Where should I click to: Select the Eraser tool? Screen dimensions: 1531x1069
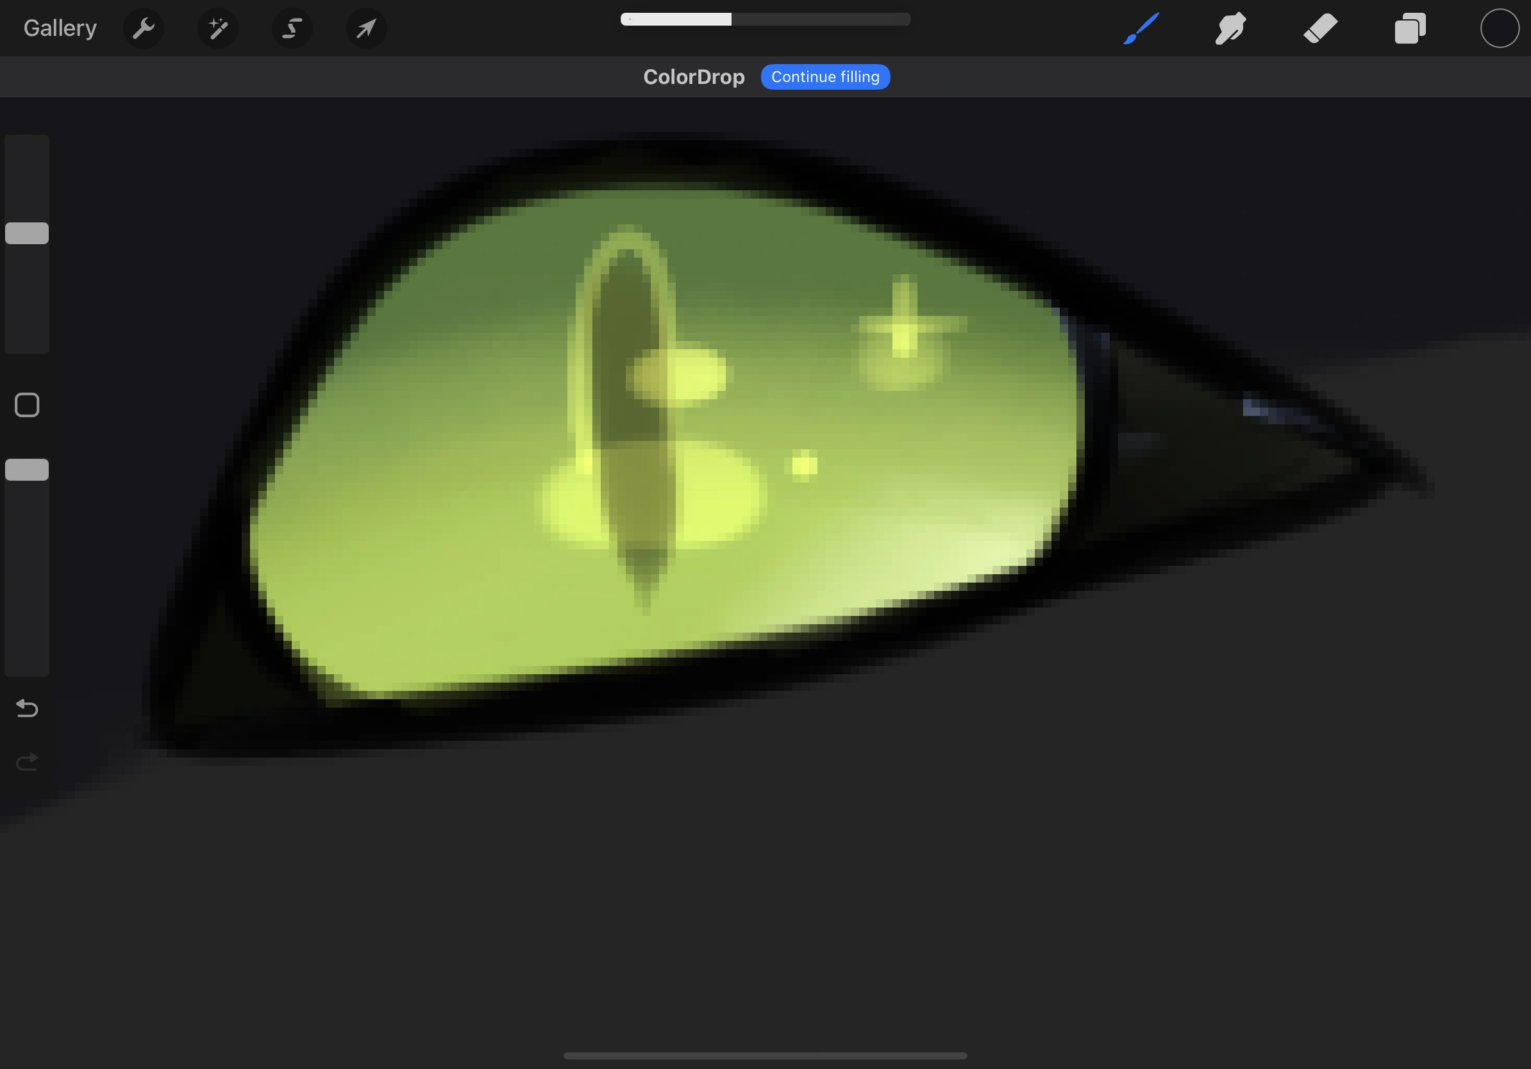pos(1320,29)
